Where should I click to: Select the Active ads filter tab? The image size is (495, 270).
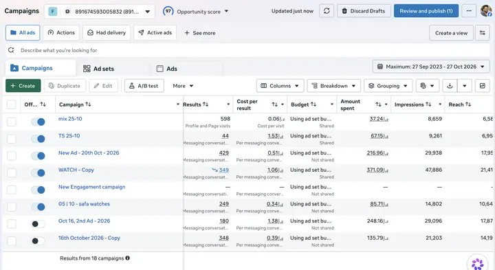click(x=155, y=33)
